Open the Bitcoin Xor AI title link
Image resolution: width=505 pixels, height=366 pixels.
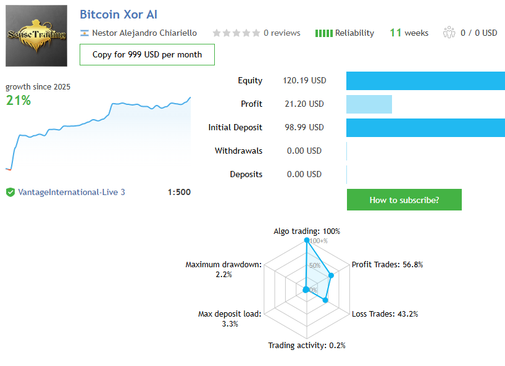119,14
